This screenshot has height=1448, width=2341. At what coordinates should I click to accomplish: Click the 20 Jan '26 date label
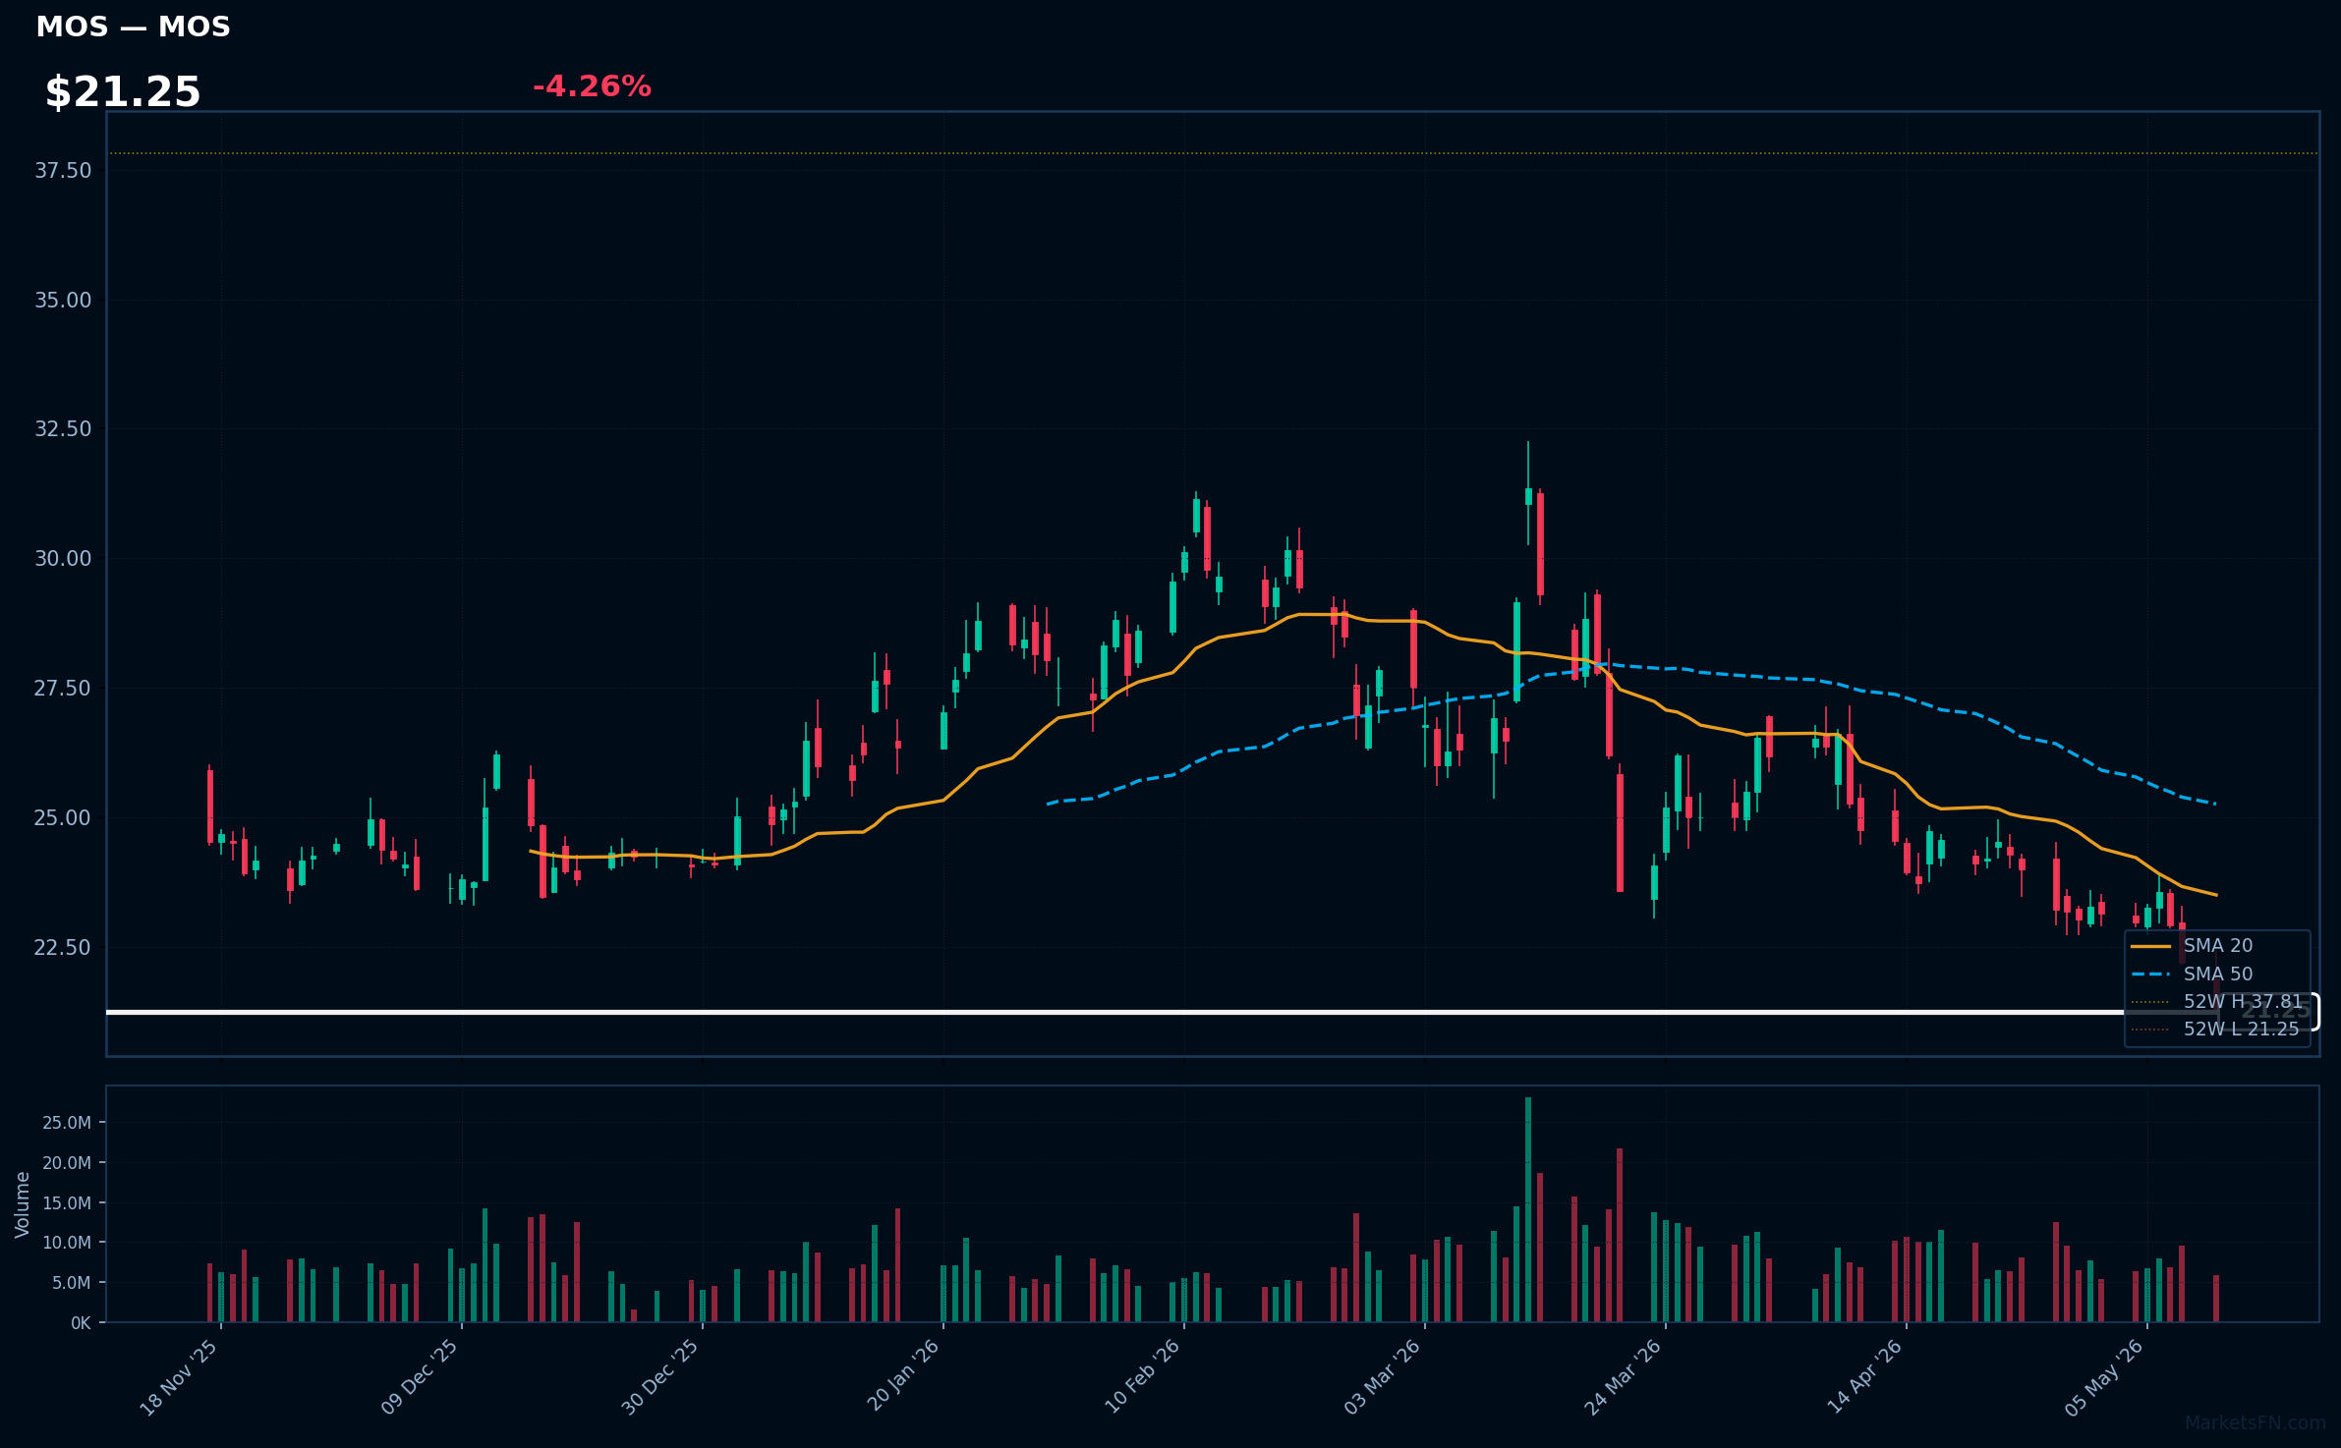point(903,1375)
